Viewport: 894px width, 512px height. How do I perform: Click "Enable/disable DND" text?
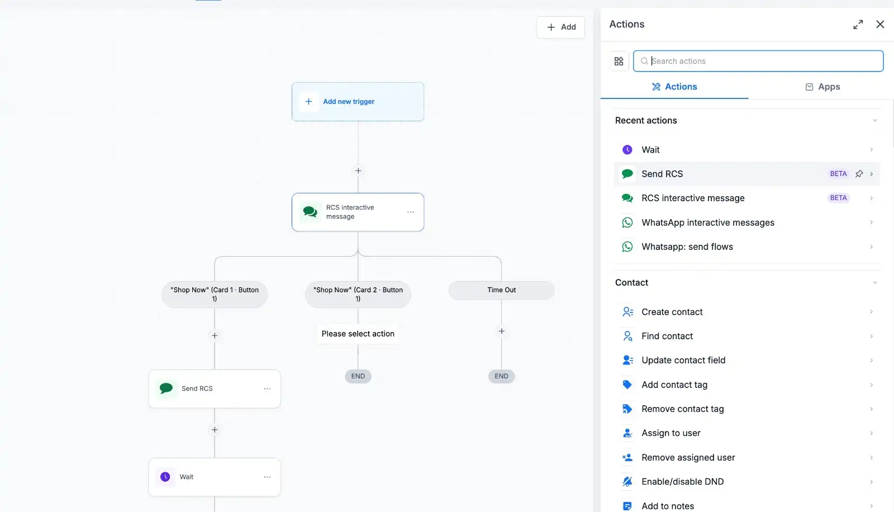683,481
